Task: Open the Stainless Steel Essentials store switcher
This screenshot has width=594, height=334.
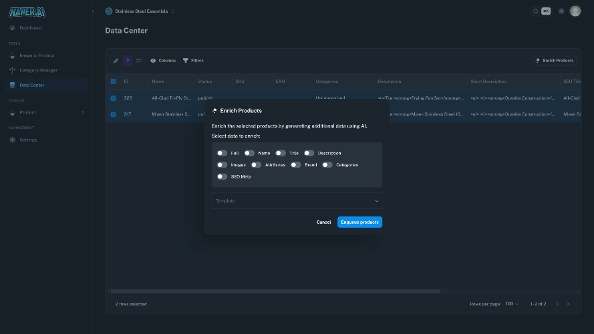Action: tap(140, 11)
